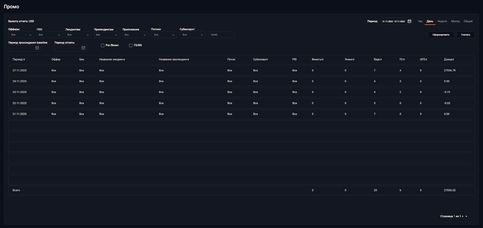Image resolution: width=483 pixels, height=228 pixels.
Task: Click income value -0.05
Action: pyautogui.click(x=447, y=103)
